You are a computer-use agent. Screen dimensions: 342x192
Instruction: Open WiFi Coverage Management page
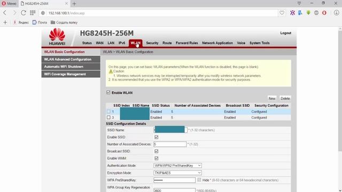(x=71, y=74)
